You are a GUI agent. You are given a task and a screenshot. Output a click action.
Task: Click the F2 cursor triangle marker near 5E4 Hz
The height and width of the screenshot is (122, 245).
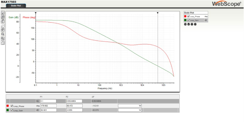(x=158, y=13)
